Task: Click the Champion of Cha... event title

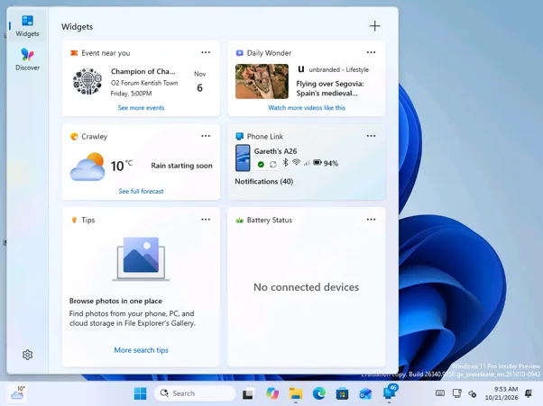Action: coord(143,71)
